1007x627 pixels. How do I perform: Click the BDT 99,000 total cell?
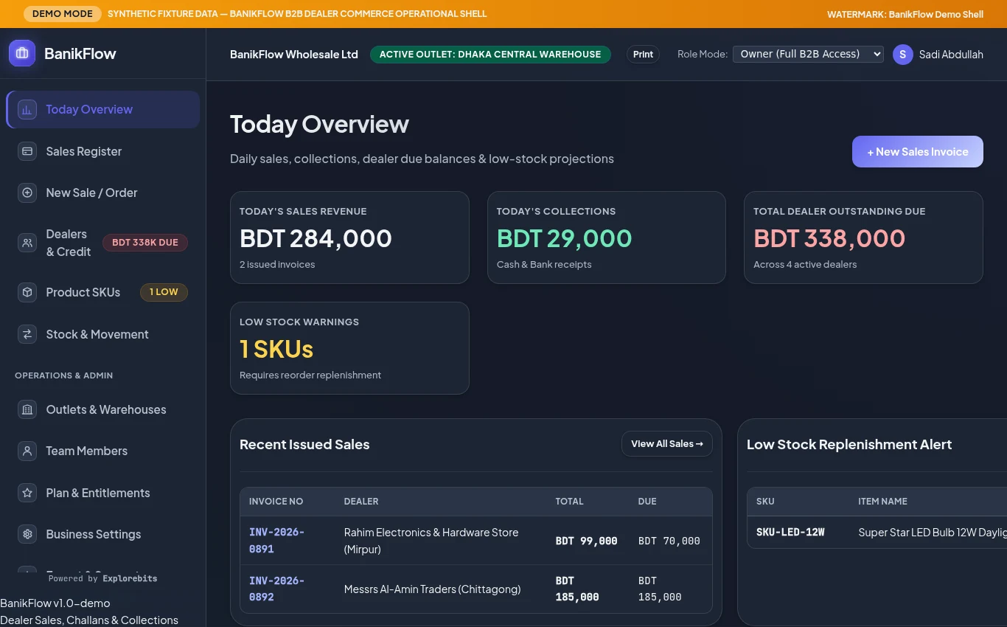coord(586,541)
